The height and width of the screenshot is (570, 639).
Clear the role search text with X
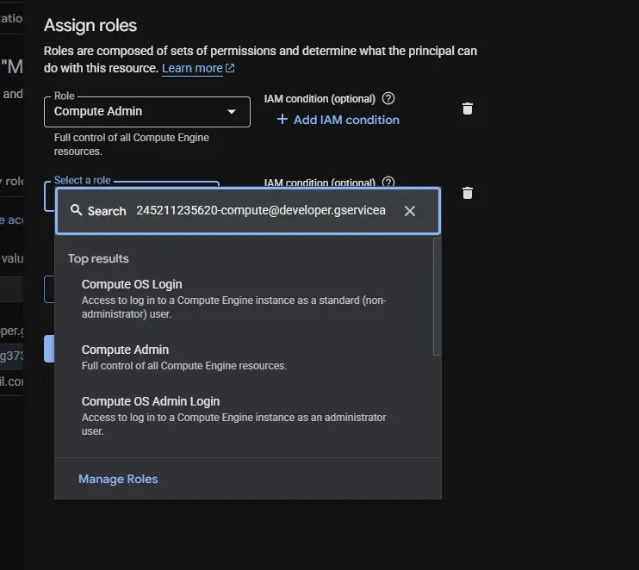[410, 211]
